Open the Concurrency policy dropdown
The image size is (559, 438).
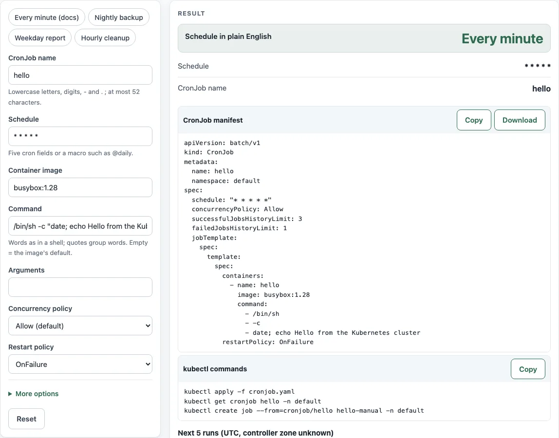pos(80,326)
